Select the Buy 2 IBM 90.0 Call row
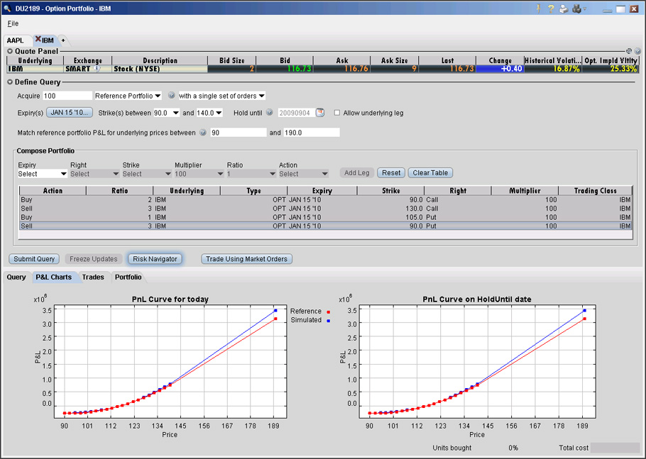The width and height of the screenshot is (646, 459). pyautogui.click(x=325, y=199)
